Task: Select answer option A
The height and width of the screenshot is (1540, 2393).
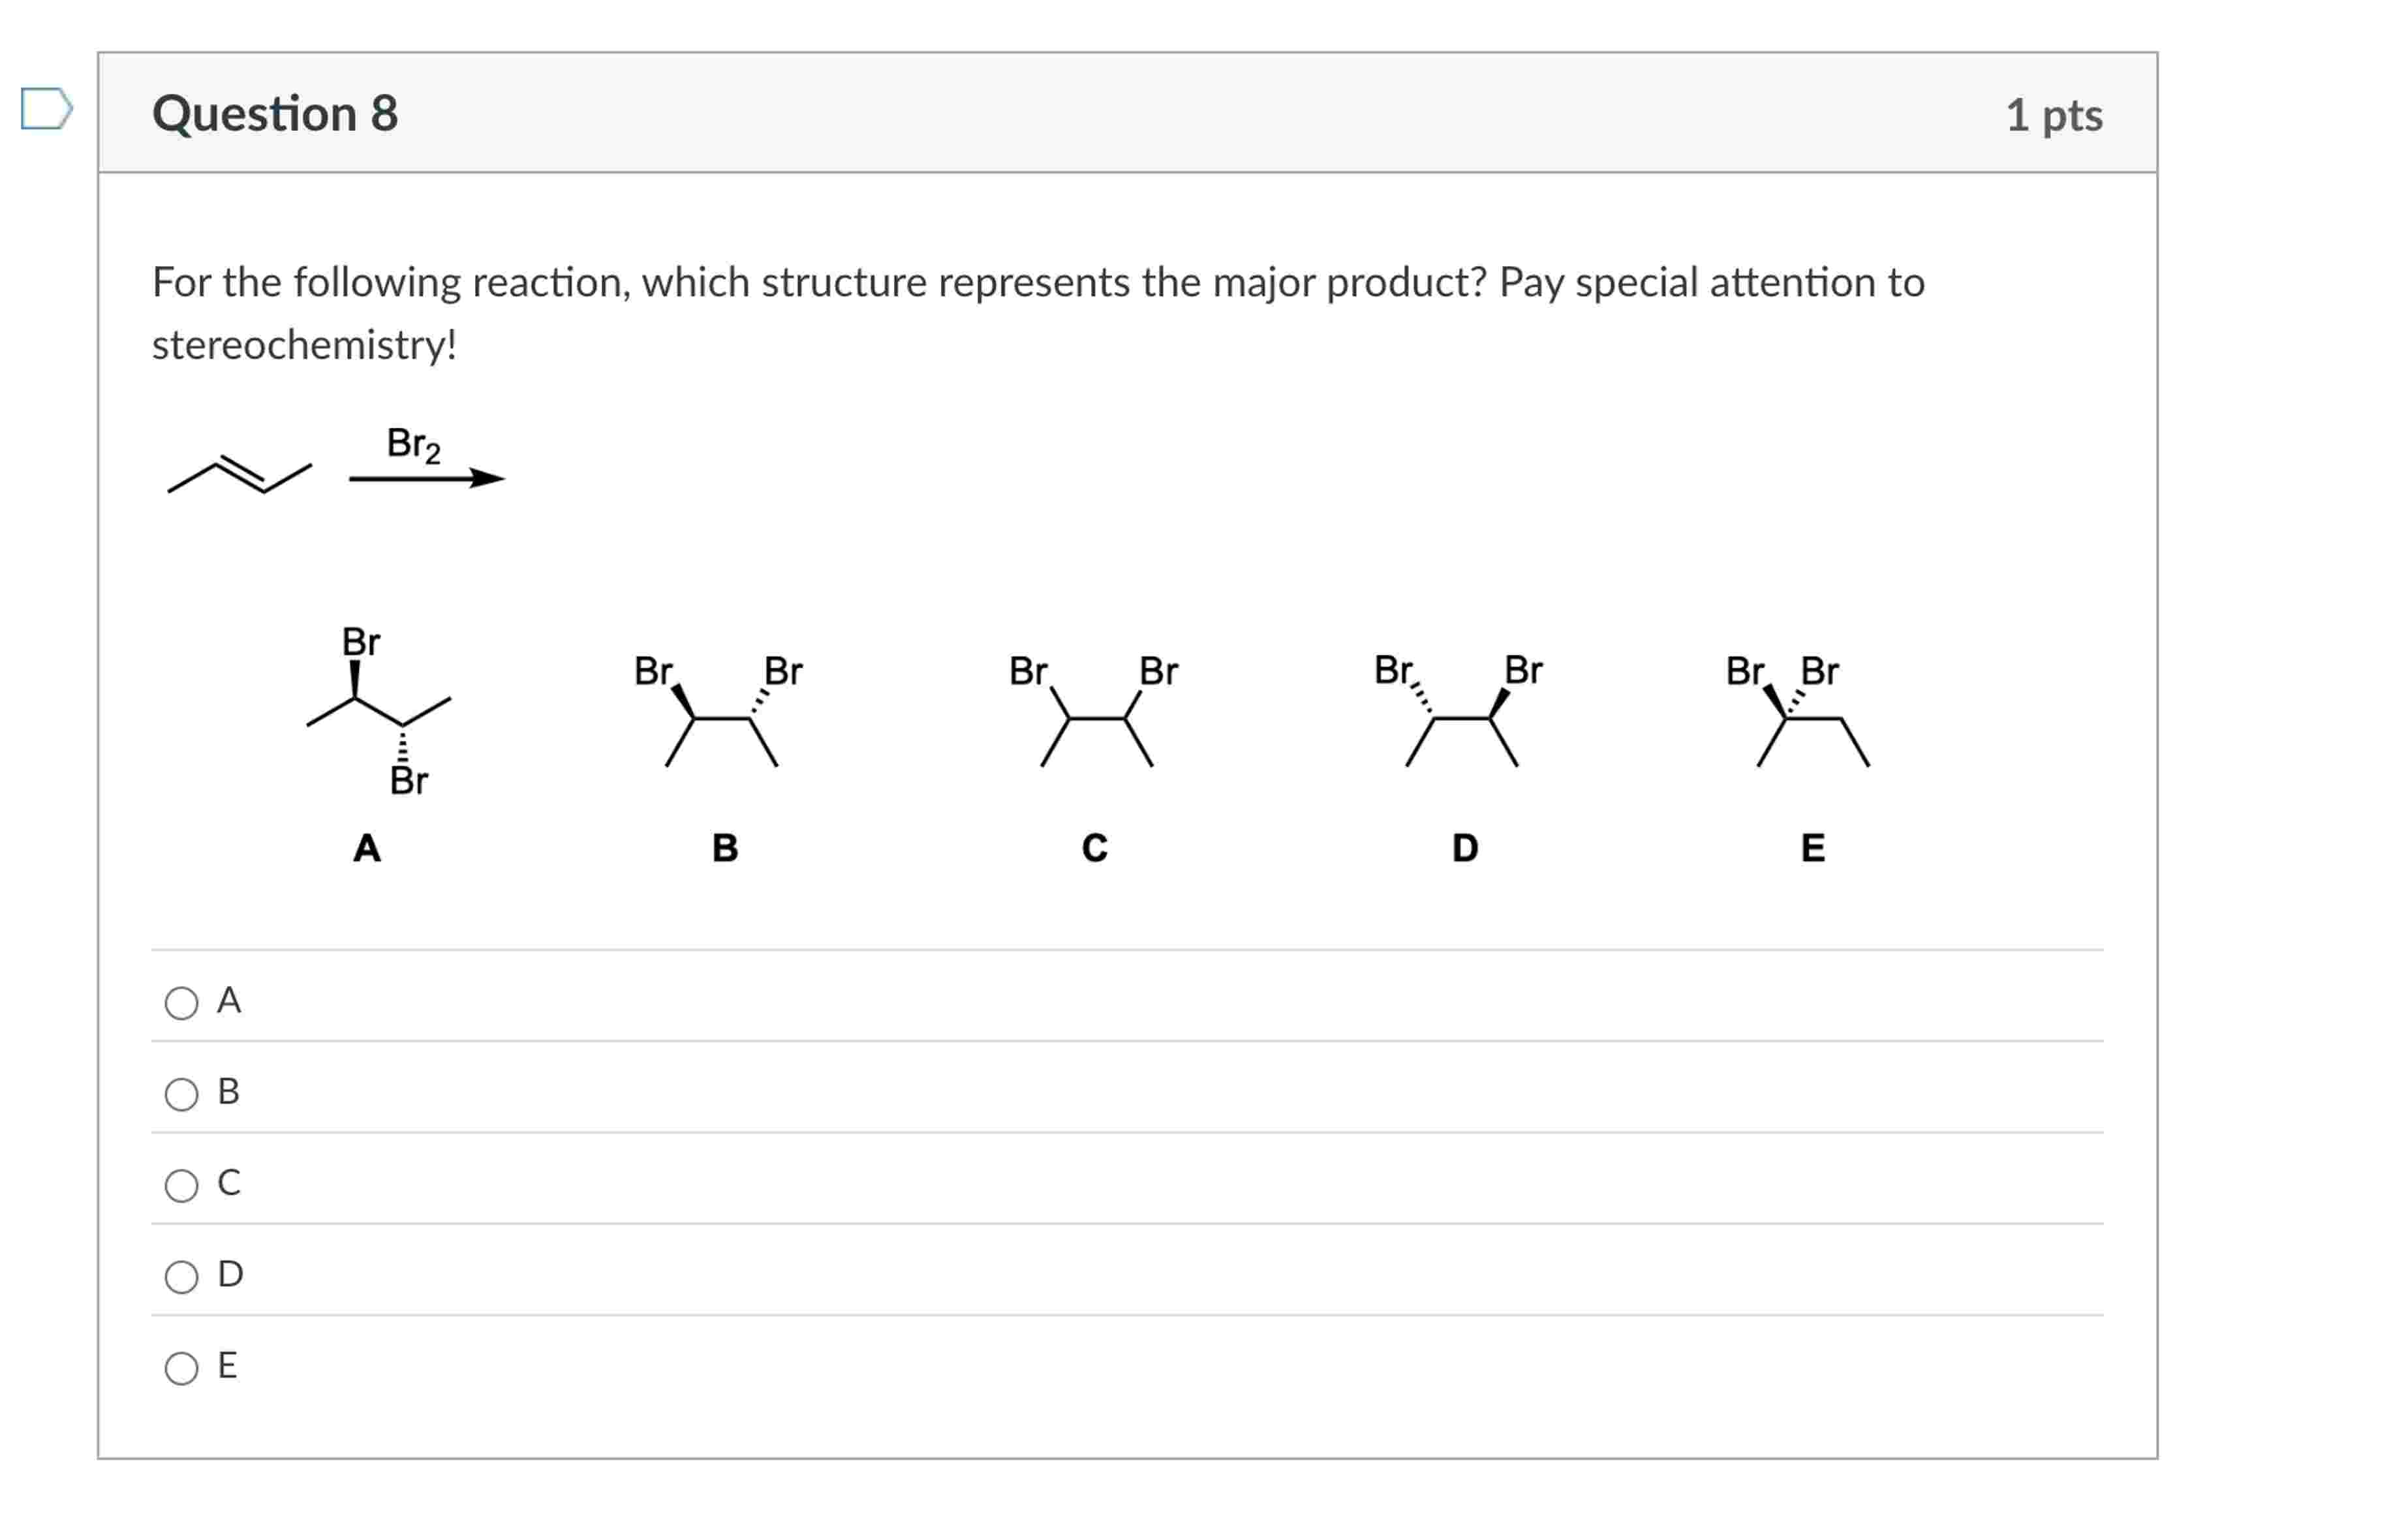Action: click(x=181, y=1003)
